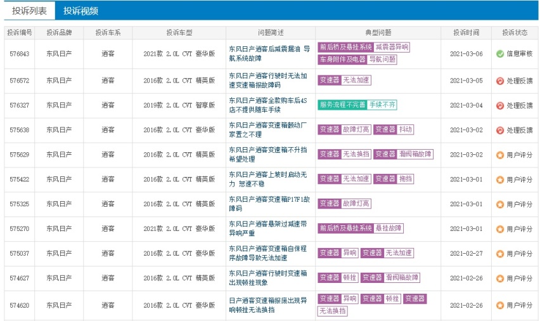The image size is (540, 321).
Task: Open complaint 变速箱自保程序故障导致无法加速
Action: tap(268, 253)
